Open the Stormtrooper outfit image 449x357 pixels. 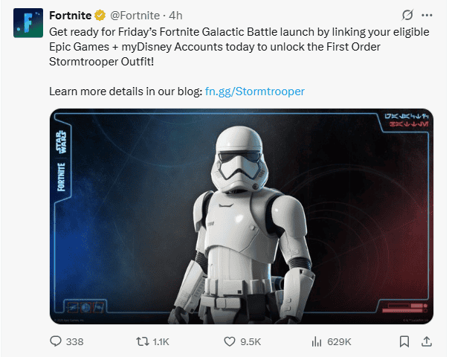(242, 216)
